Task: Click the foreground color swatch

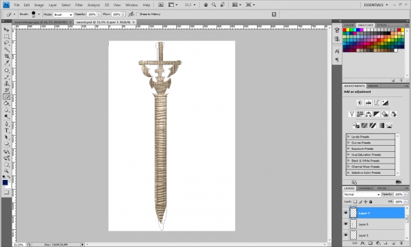Action: click(5, 182)
